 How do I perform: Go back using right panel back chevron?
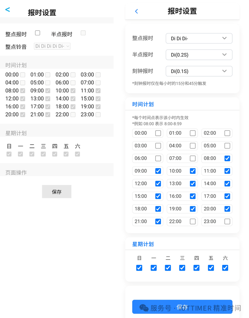tap(136, 12)
